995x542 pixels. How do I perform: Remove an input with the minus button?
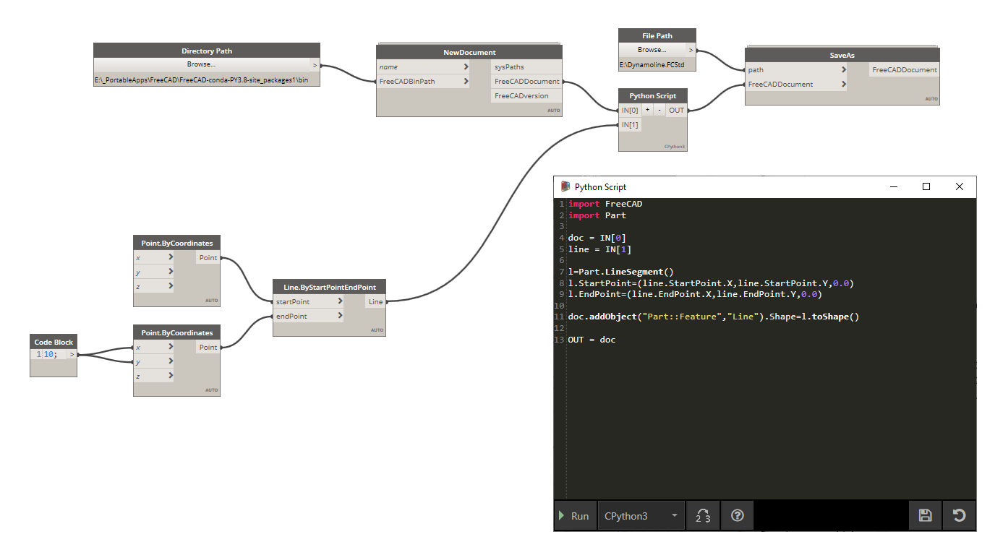click(659, 110)
